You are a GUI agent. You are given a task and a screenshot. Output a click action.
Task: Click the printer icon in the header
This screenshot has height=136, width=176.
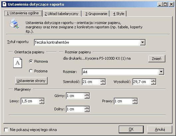(15, 23)
